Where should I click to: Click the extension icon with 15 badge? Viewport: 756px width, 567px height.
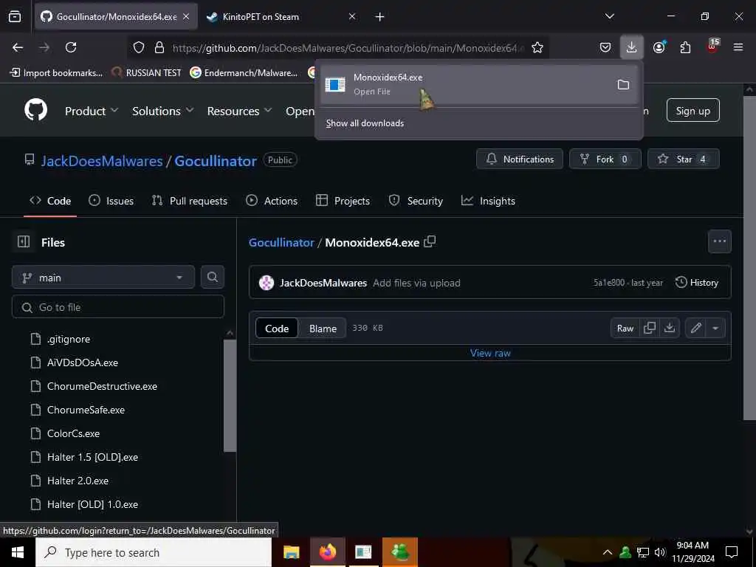pos(712,47)
